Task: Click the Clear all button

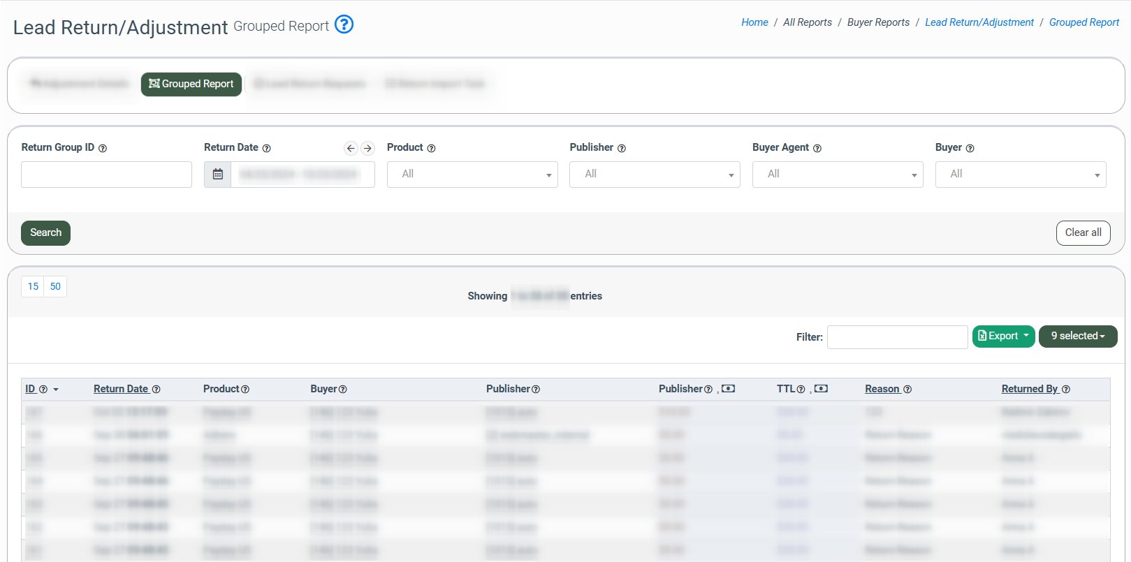Action: (x=1083, y=233)
